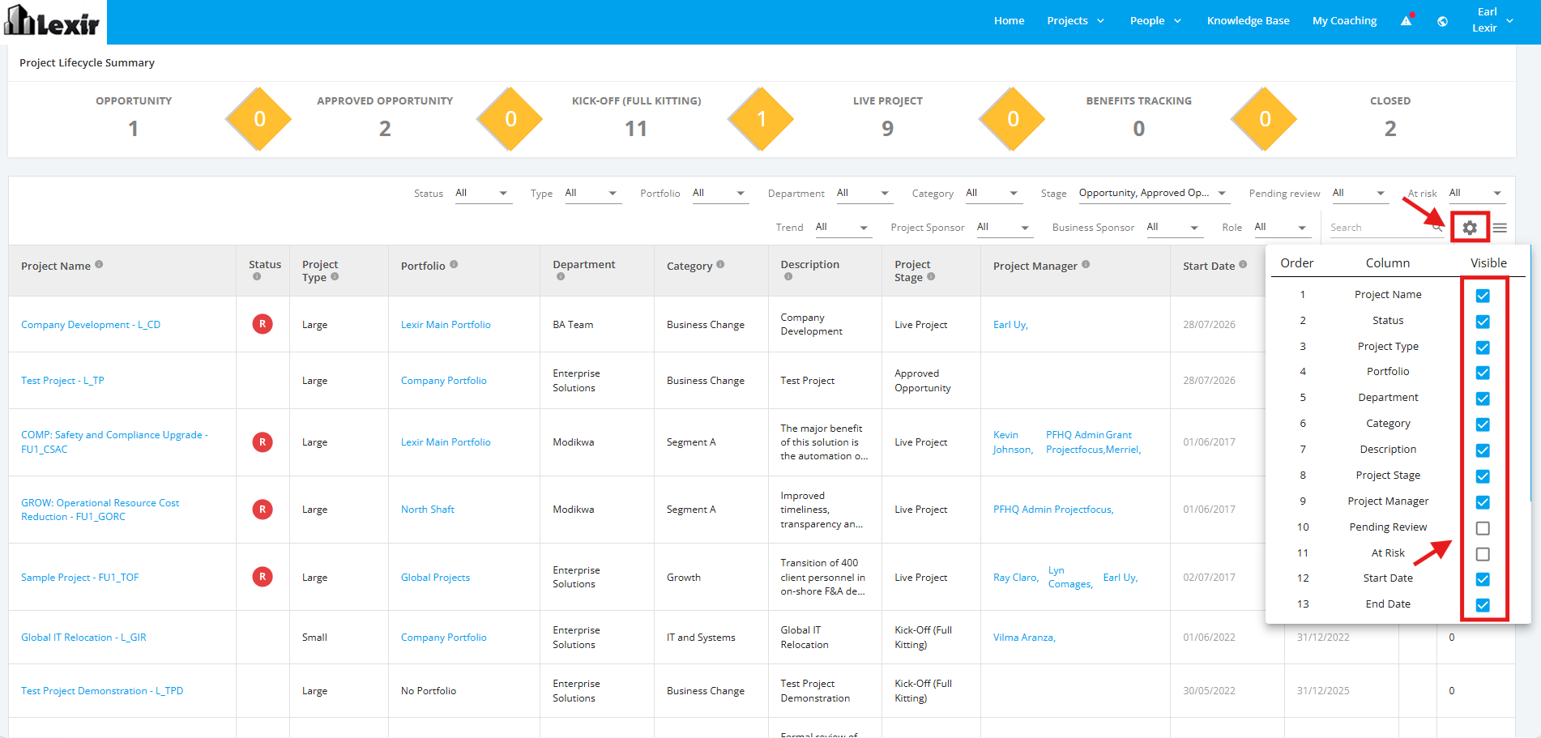
Task: Open the Role filter dropdown
Action: pos(1281,227)
